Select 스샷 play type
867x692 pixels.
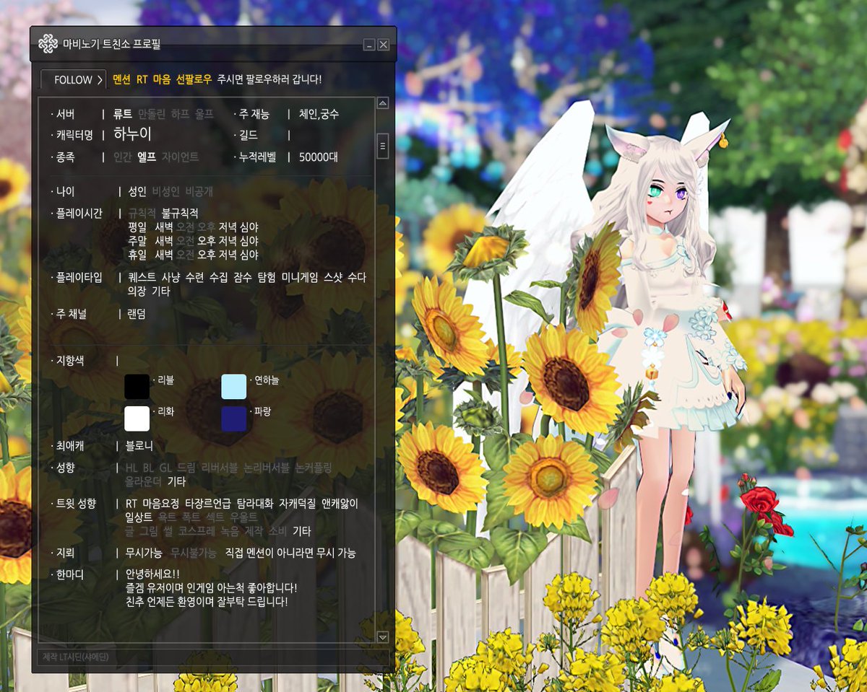(x=332, y=278)
